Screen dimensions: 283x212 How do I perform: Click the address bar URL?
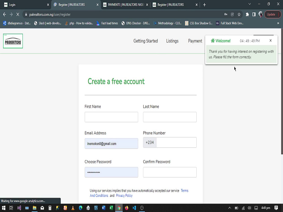(50, 14)
